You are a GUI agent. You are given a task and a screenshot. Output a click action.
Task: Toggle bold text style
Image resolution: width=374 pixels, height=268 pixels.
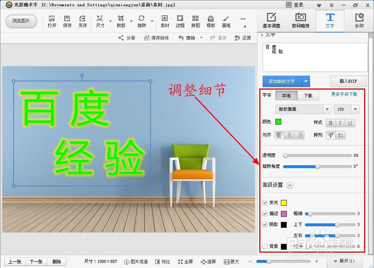point(331,123)
